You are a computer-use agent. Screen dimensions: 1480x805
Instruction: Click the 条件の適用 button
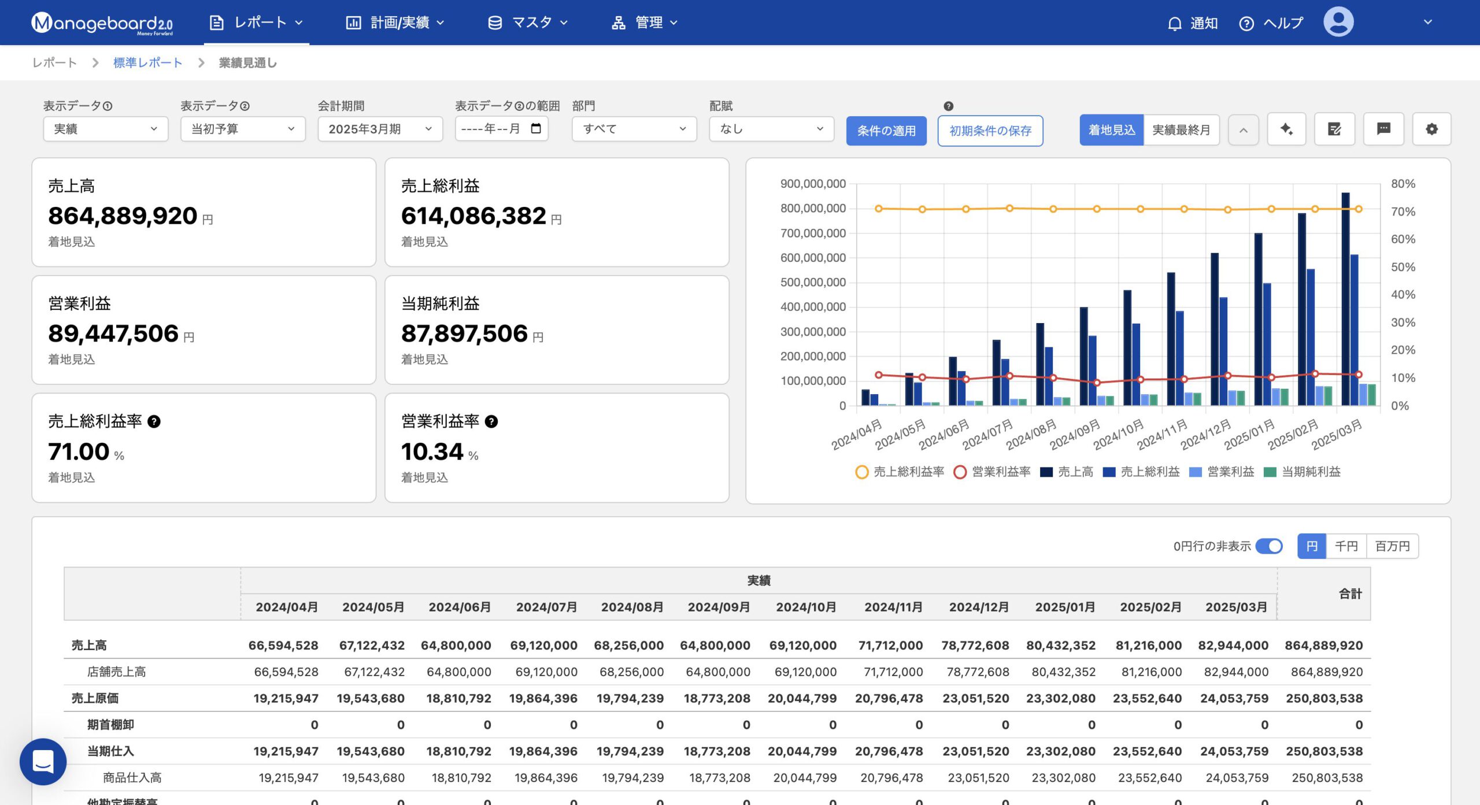pos(886,131)
